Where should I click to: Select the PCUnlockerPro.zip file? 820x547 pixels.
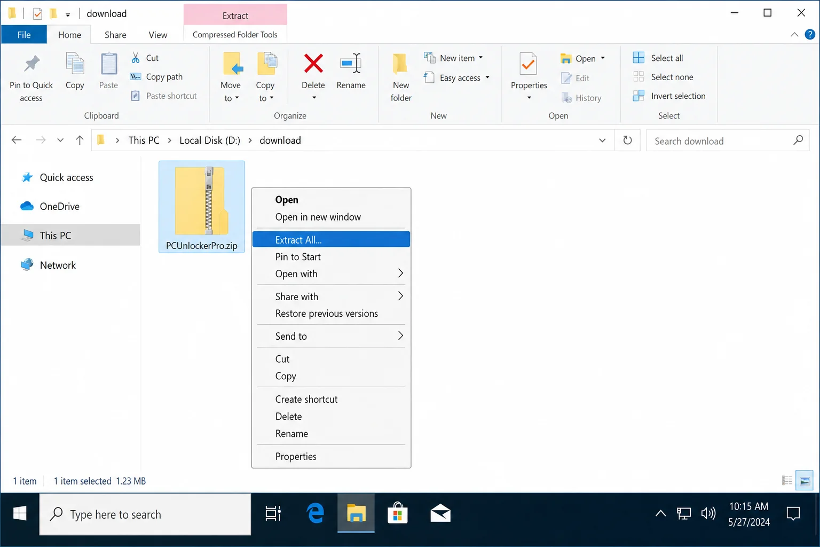pyautogui.click(x=202, y=207)
